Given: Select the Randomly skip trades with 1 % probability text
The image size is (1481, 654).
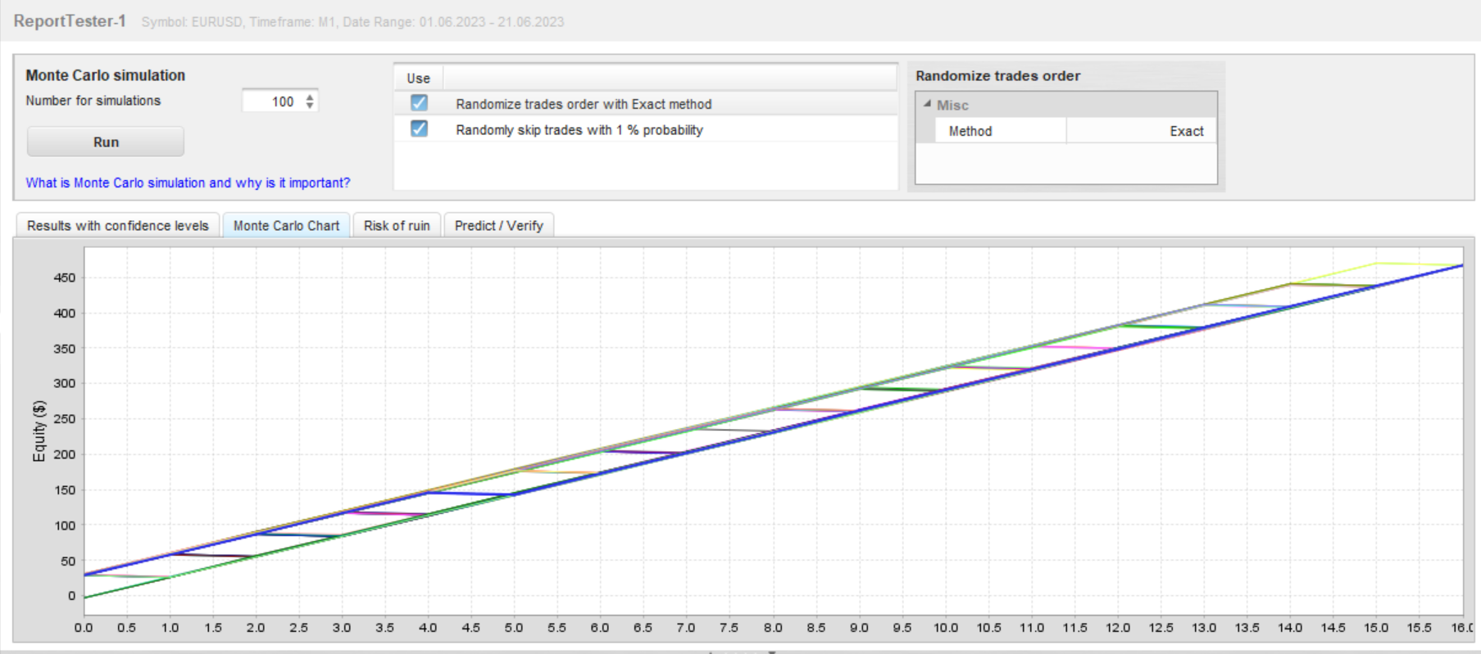Looking at the screenshot, I should click(579, 129).
